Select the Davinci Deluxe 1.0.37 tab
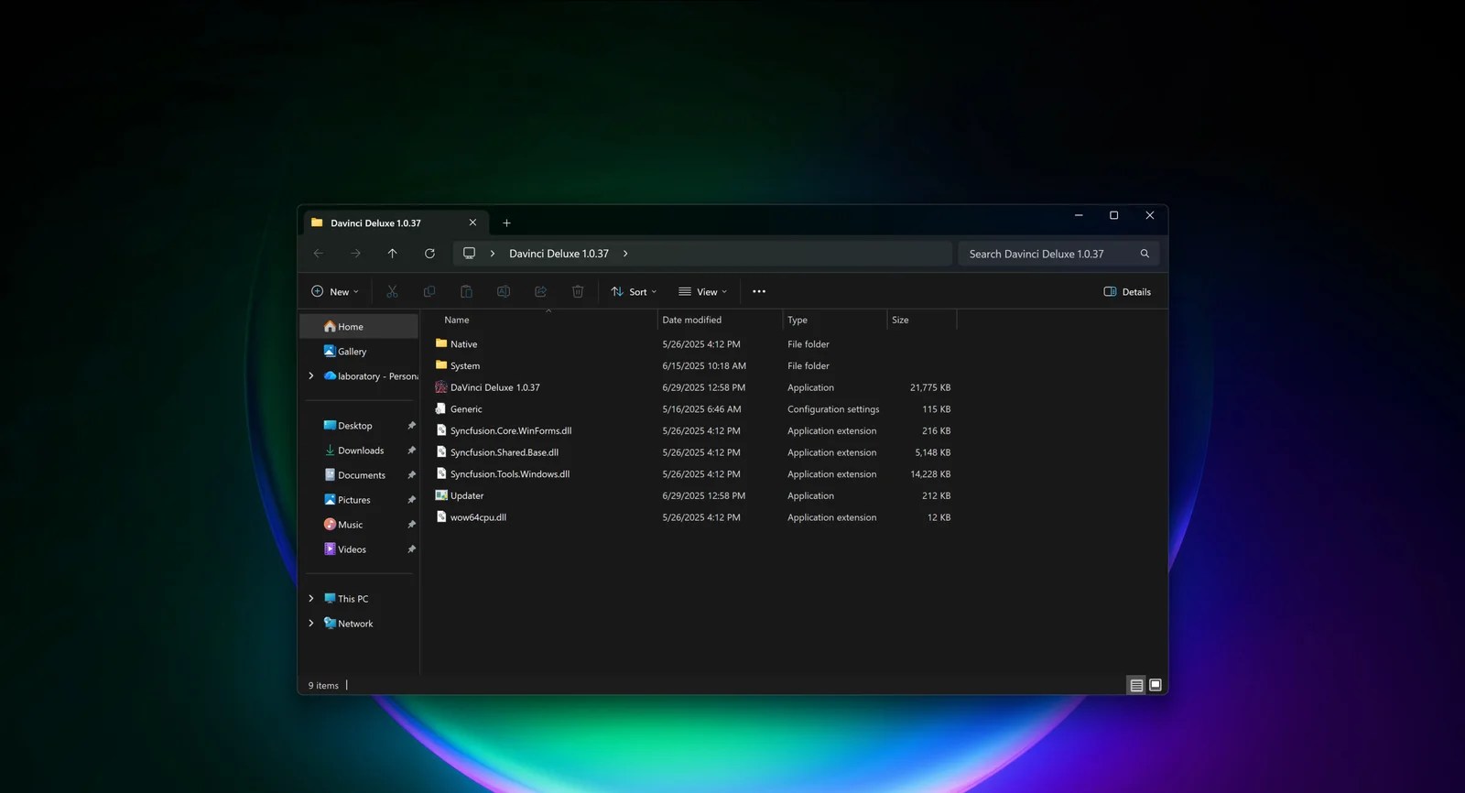 pyautogui.click(x=395, y=223)
